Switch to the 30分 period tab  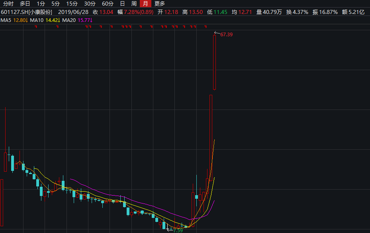click(x=90, y=4)
